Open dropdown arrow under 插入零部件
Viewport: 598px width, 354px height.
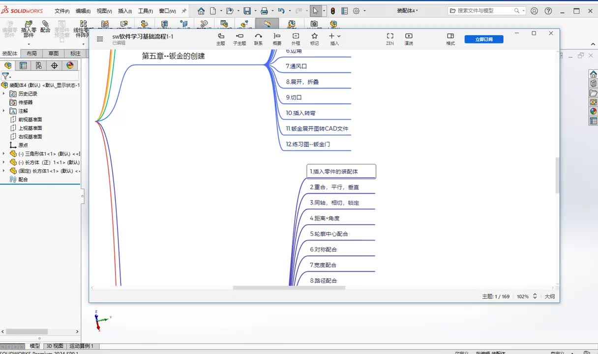point(29,43)
